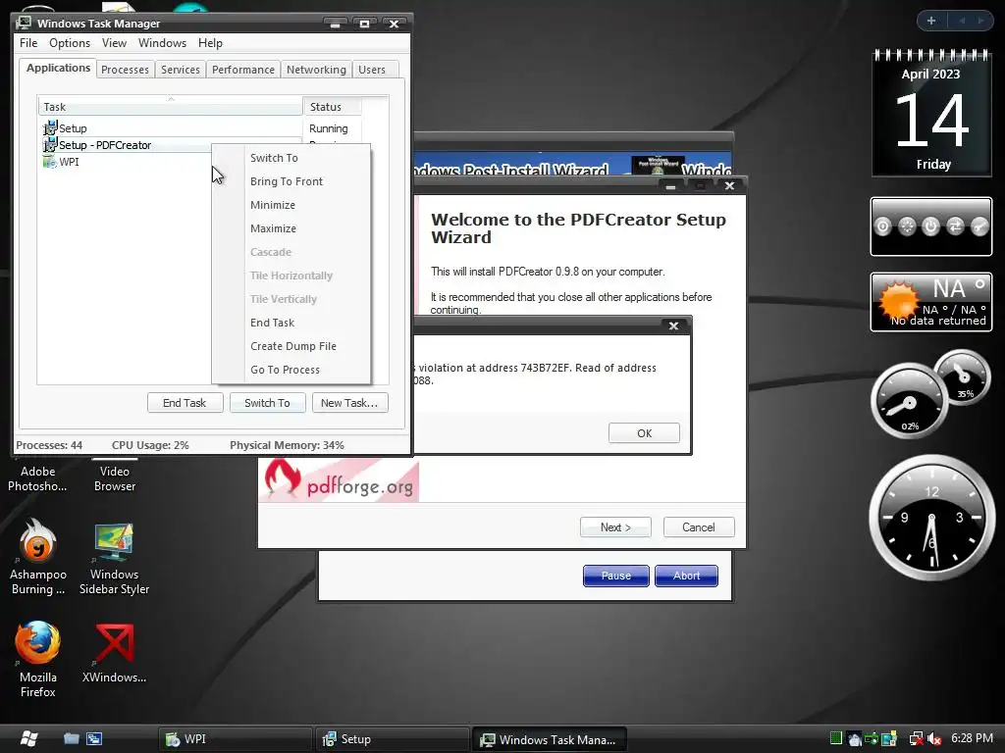Open Windows Sidebar Styler shortcut
Image resolution: width=1005 pixels, height=753 pixels.
[114, 558]
